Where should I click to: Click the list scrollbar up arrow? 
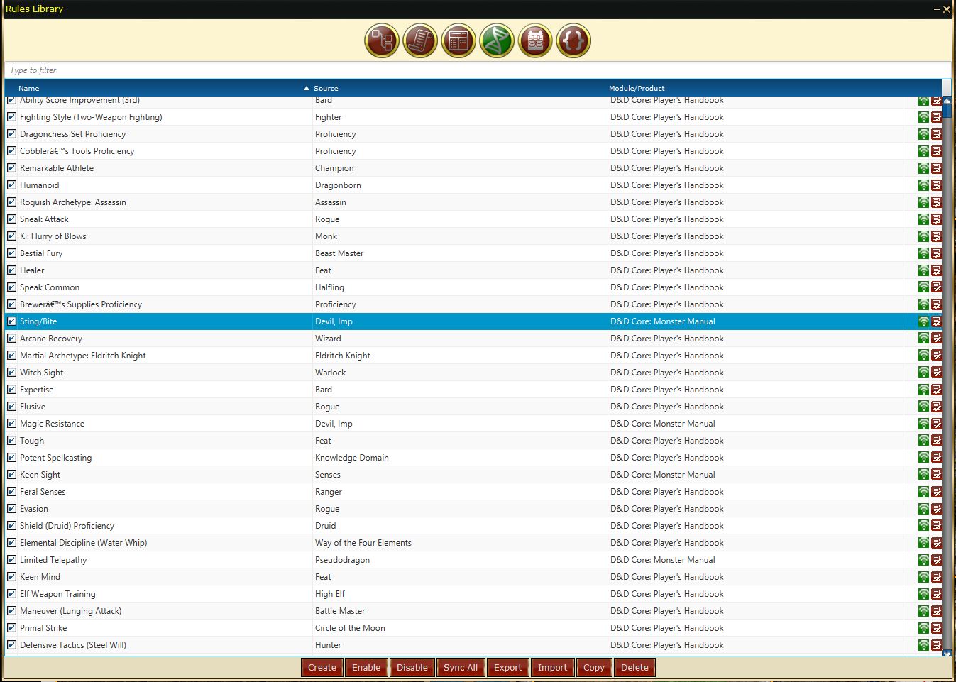947,100
